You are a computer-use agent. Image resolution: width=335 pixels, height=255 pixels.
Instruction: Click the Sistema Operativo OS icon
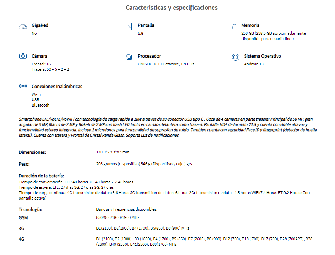pyautogui.click(x=235, y=57)
